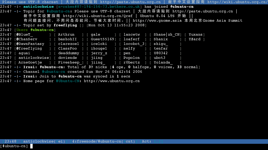Select the nick Shanix
The height and width of the screenshot is (150, 268).
point(161,39)
